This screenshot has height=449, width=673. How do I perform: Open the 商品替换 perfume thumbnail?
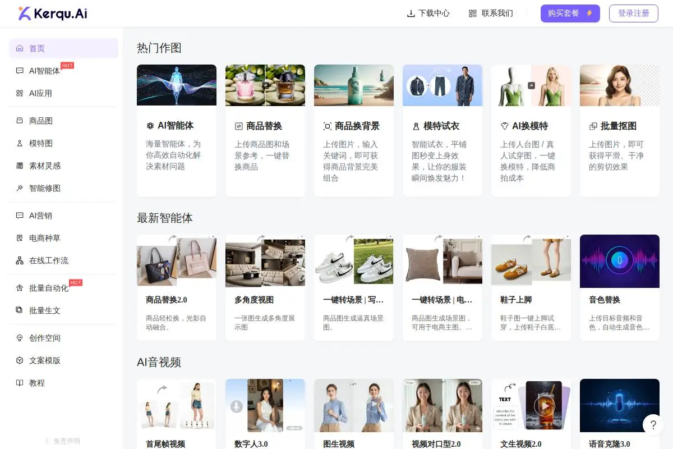(x=265, y=85)
